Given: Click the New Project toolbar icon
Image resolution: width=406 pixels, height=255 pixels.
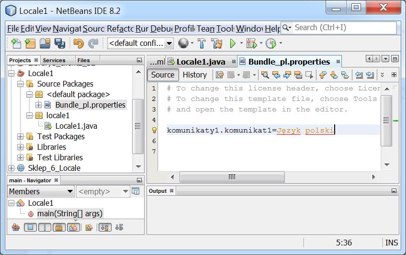Looking at the screenshot, I should 30,44.
